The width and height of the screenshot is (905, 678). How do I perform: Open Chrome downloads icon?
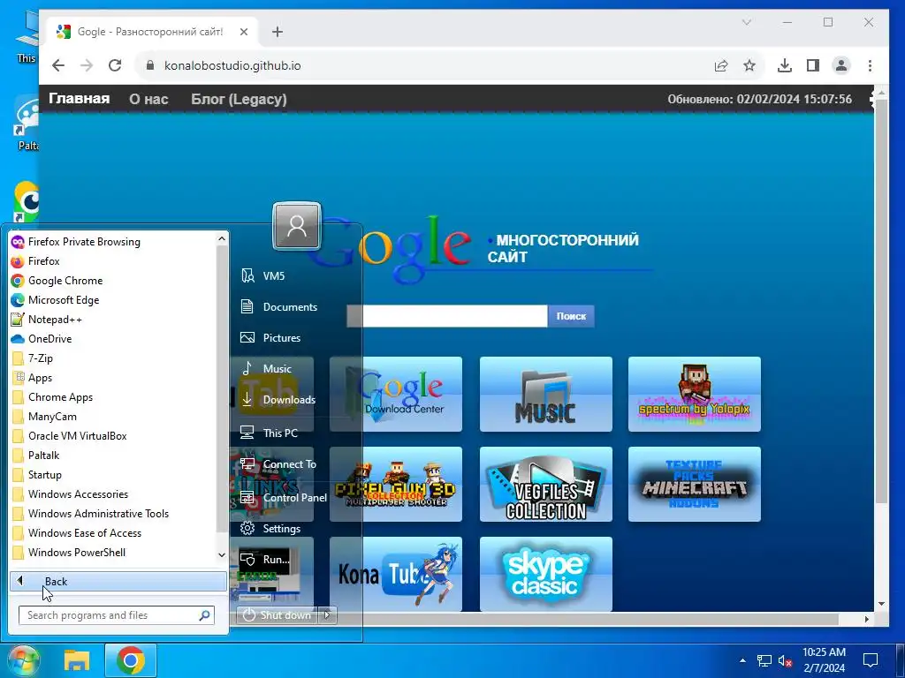pyautogui.click(x=785, y=65)
